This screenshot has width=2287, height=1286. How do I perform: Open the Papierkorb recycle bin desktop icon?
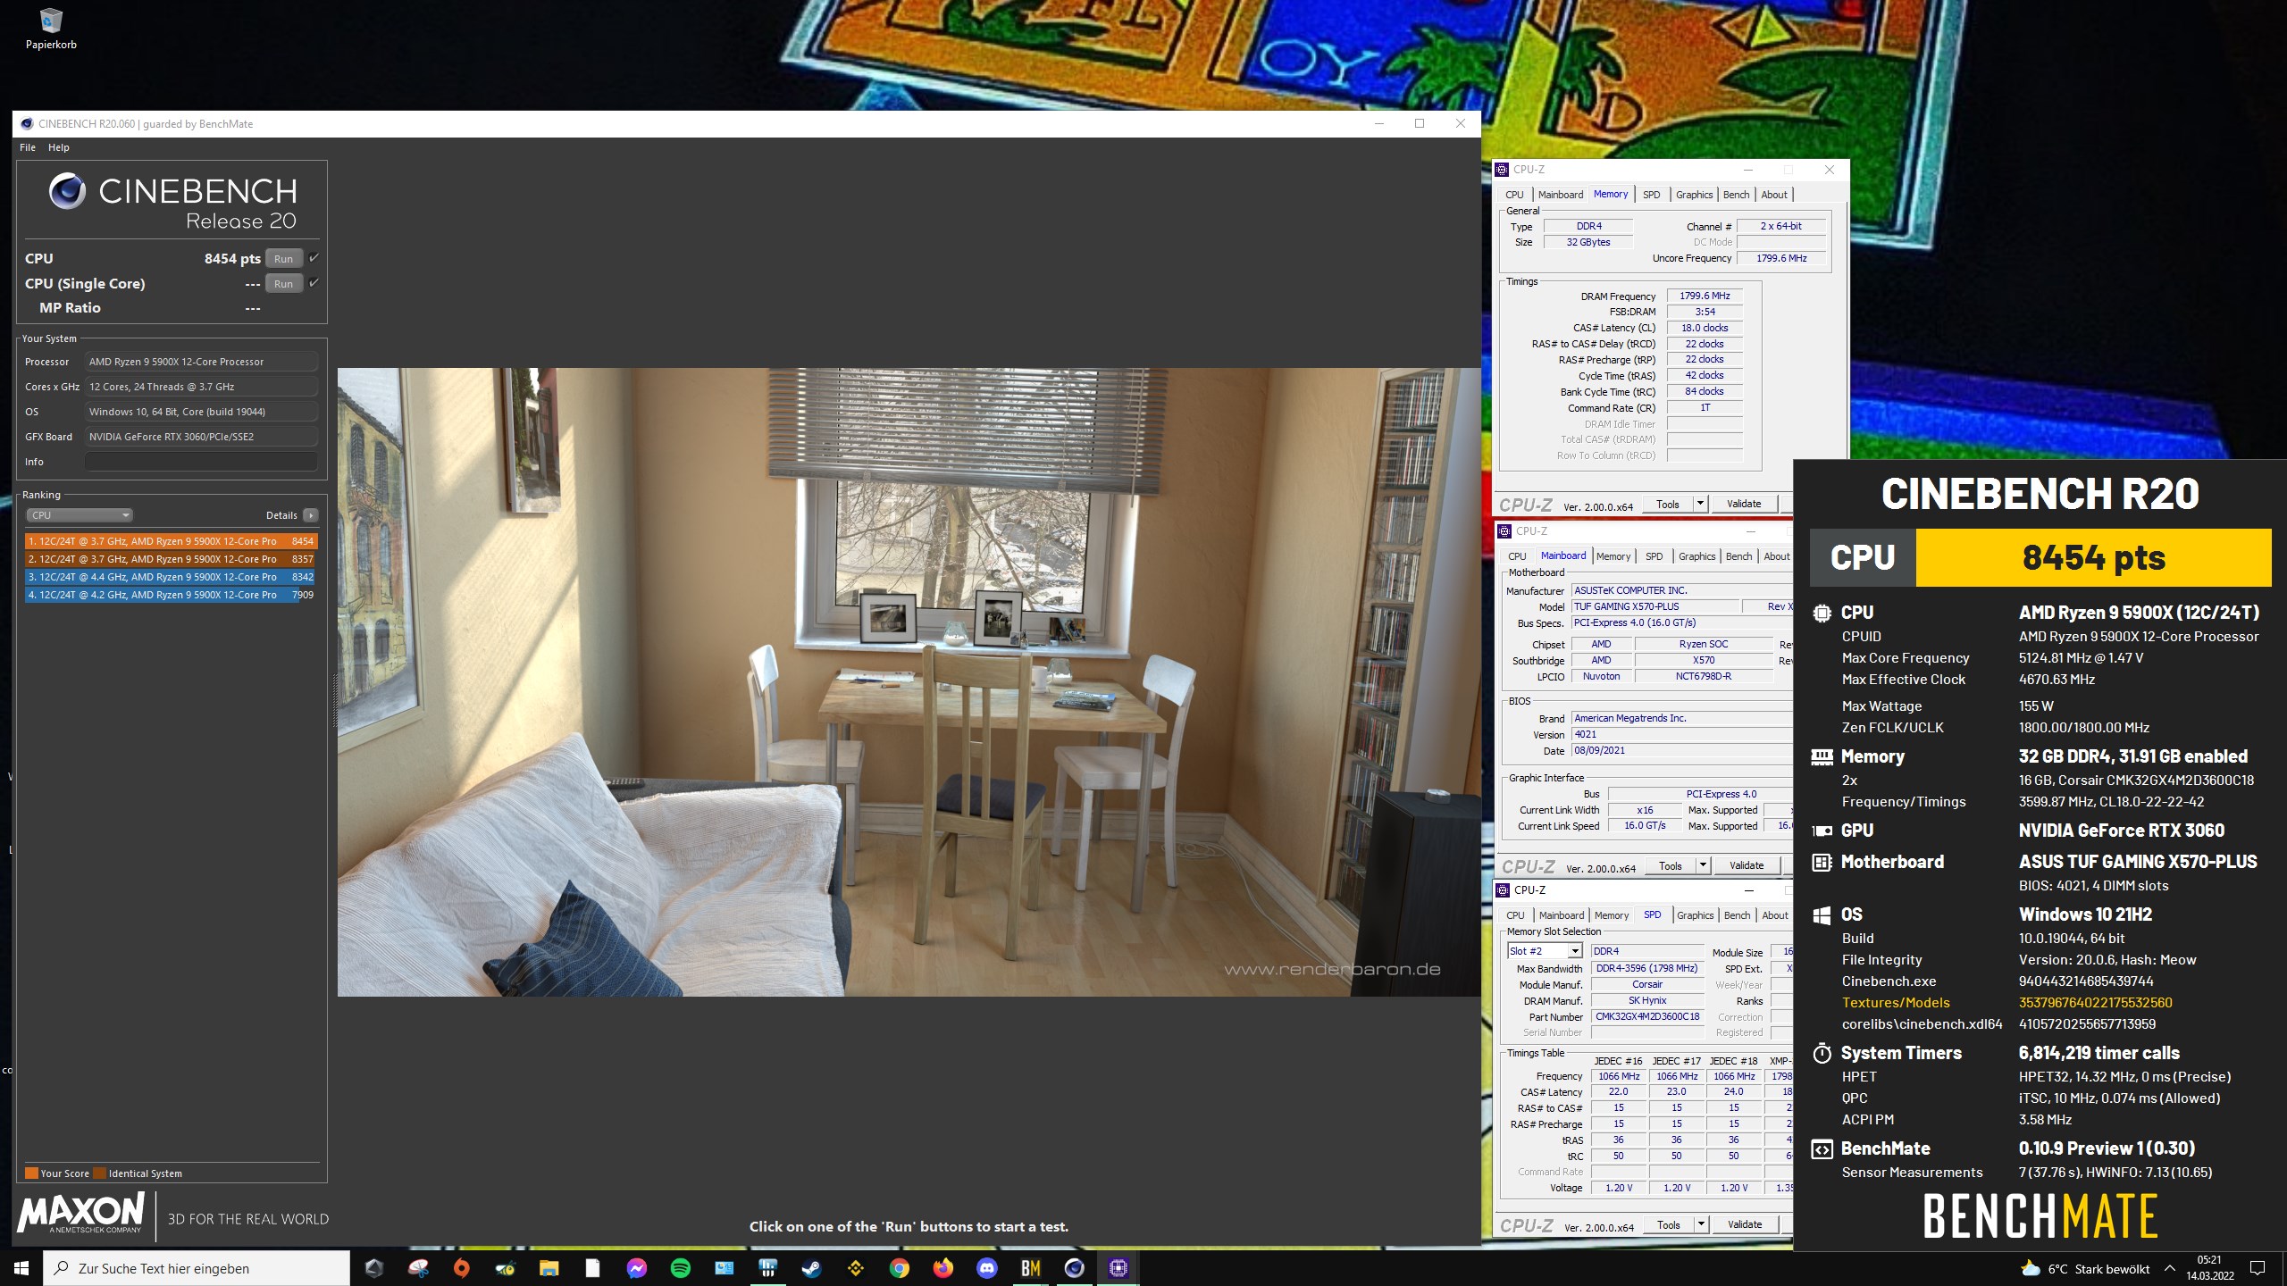click(51, 29)
